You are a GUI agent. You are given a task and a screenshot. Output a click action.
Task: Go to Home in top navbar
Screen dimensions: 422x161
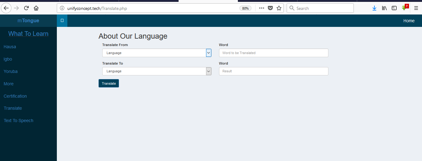click(409, 21)
